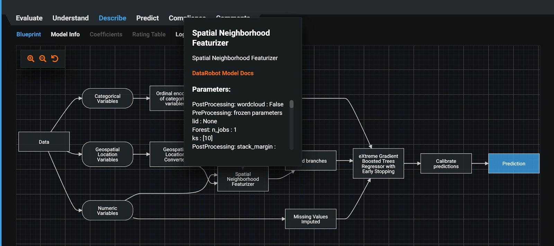554x246 pixels.
Task: Click the Calibrate predictions node
Action: (446, 164)
